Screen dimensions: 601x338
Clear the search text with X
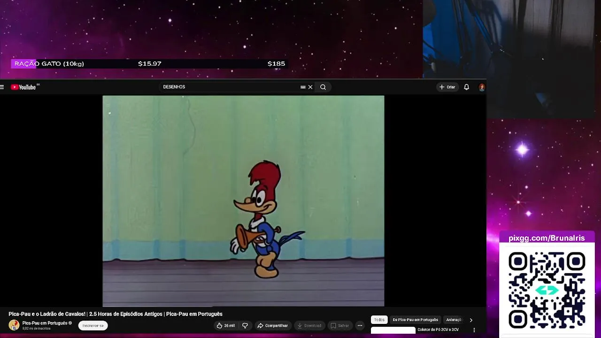tap(310, 87)
